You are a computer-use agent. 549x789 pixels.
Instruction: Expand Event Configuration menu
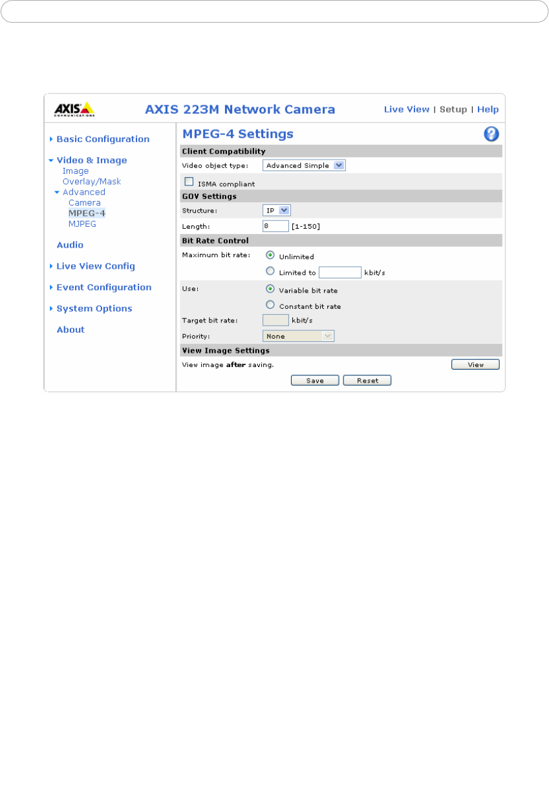103,288
